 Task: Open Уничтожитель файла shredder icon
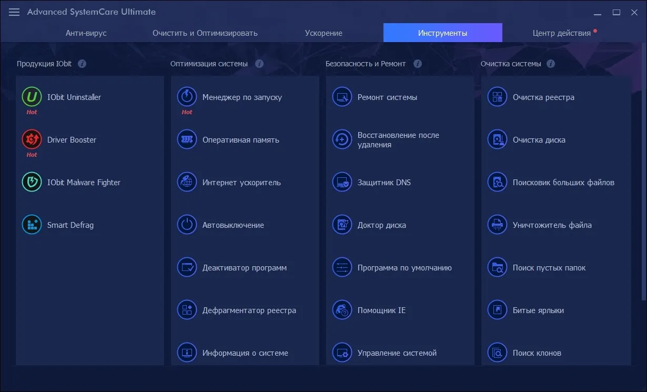[x=497, y=225]
